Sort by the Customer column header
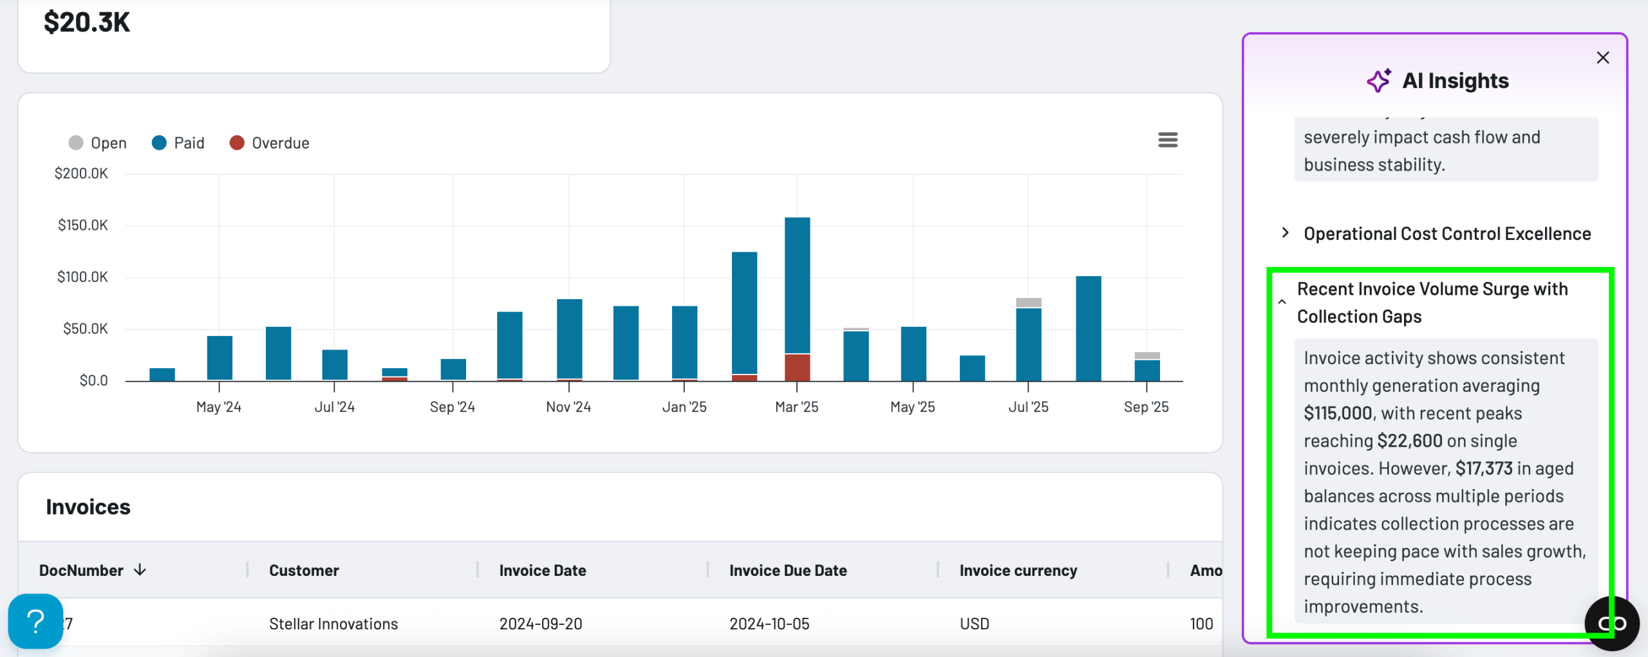The height and width of the screenshot is (657, 1648). (x=304, y=570)
